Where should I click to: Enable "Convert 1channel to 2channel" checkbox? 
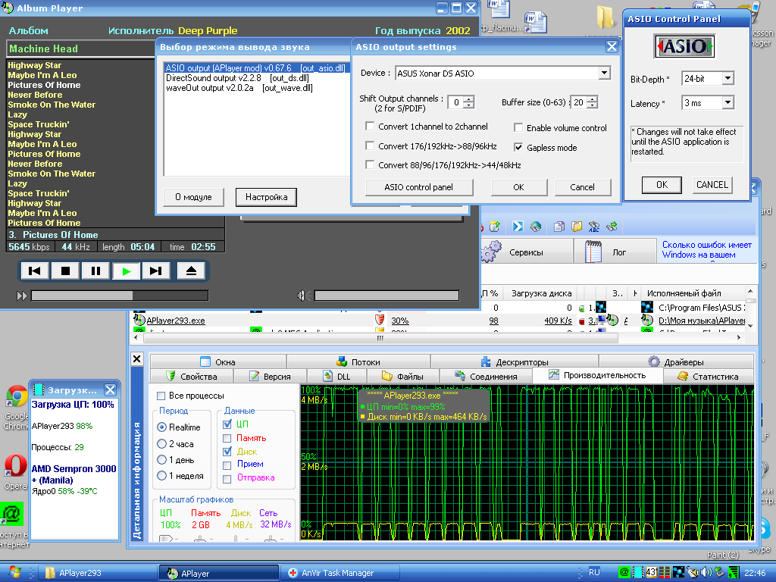click(370, 127)
